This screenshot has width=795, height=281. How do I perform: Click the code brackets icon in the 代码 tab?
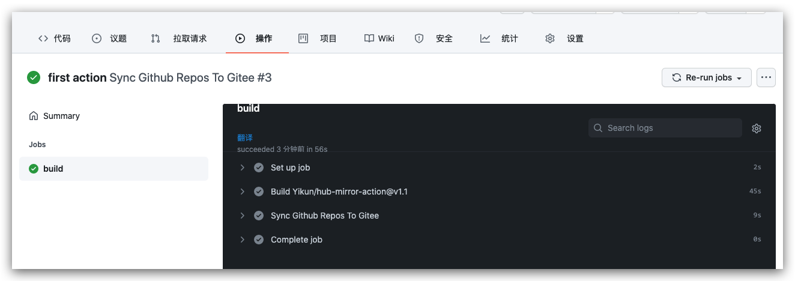click(43, 38)
